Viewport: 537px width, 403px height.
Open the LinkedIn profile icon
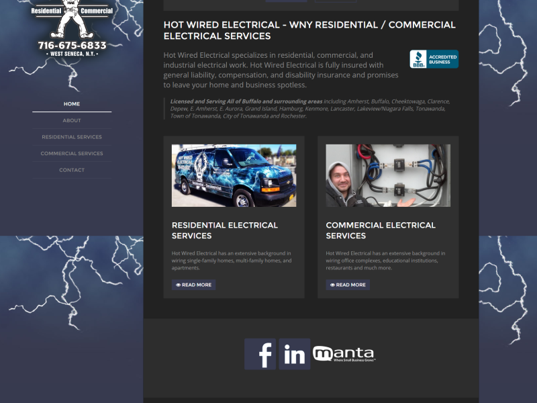coord(295,354)
